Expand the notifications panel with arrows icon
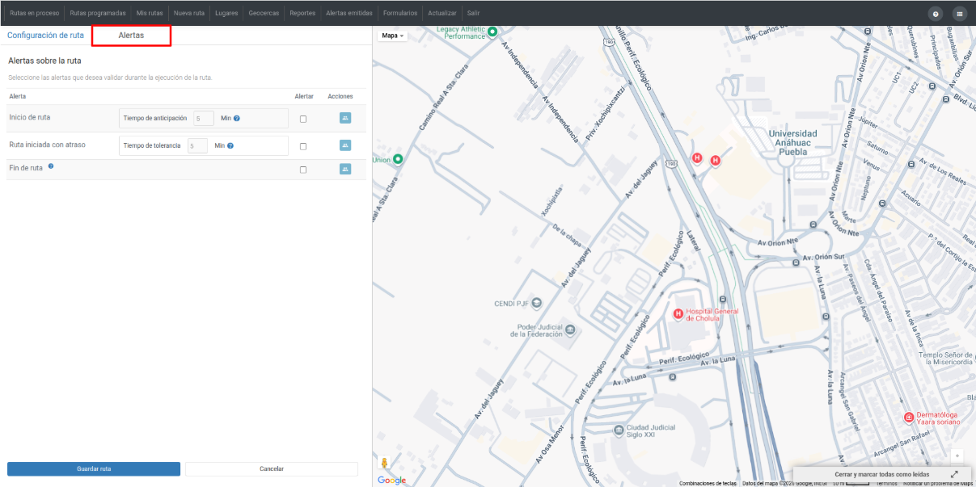The width and height of the screenshot is (976, 487). pos(954,474)
